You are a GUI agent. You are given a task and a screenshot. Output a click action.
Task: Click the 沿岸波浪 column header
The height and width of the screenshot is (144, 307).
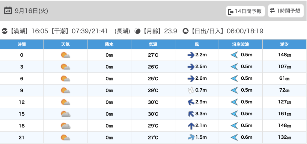click(x=241, y=44)
